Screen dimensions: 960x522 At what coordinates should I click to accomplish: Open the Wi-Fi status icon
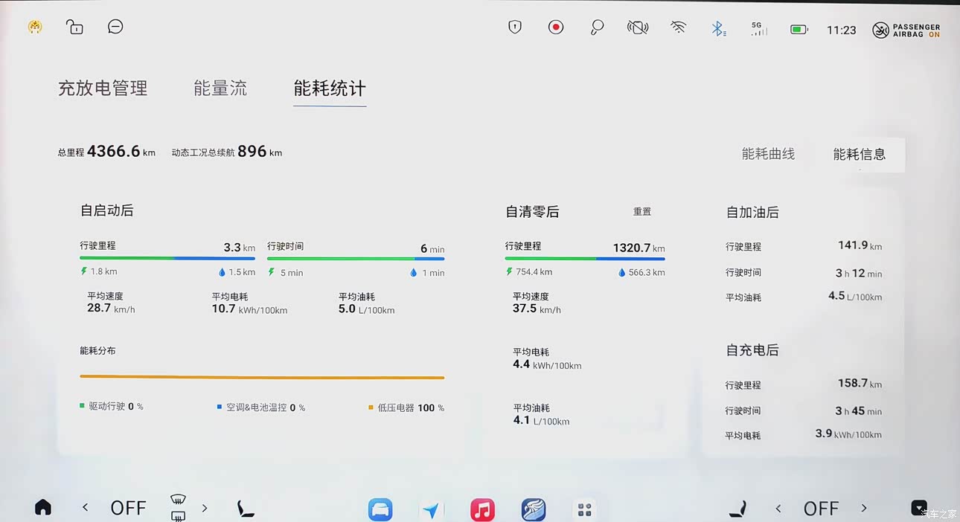coord(678,28)
